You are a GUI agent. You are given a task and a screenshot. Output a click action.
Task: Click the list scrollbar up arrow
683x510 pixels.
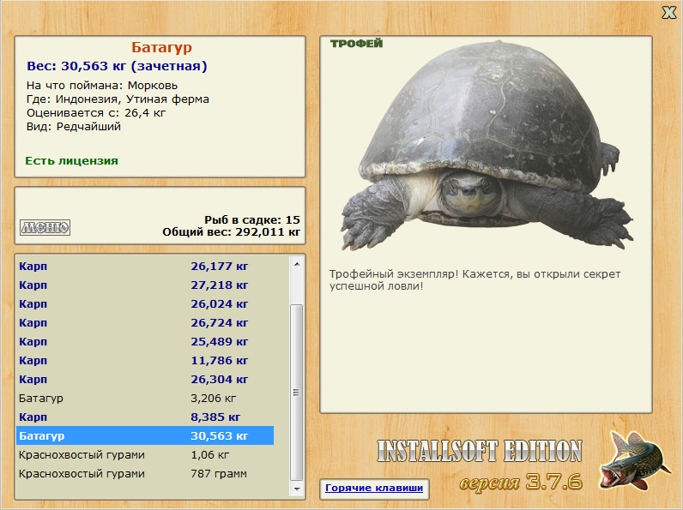tap(297, 264)
